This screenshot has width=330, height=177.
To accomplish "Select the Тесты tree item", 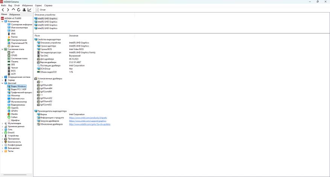I will tap(9, 151).
